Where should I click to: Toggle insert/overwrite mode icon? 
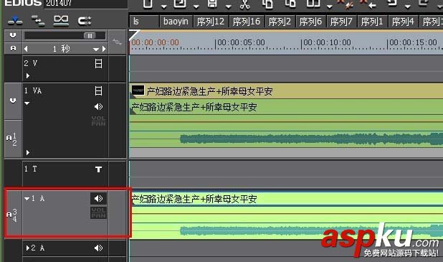(15, 20)
